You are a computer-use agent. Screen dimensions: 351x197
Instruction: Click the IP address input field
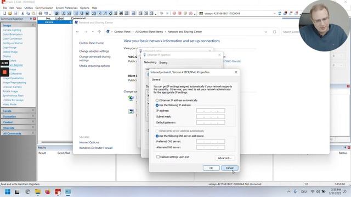coord(211,111)
